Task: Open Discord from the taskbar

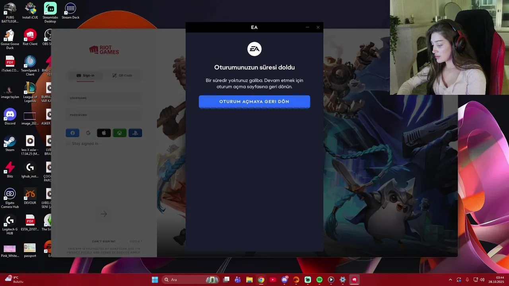Action: [284, 280]
